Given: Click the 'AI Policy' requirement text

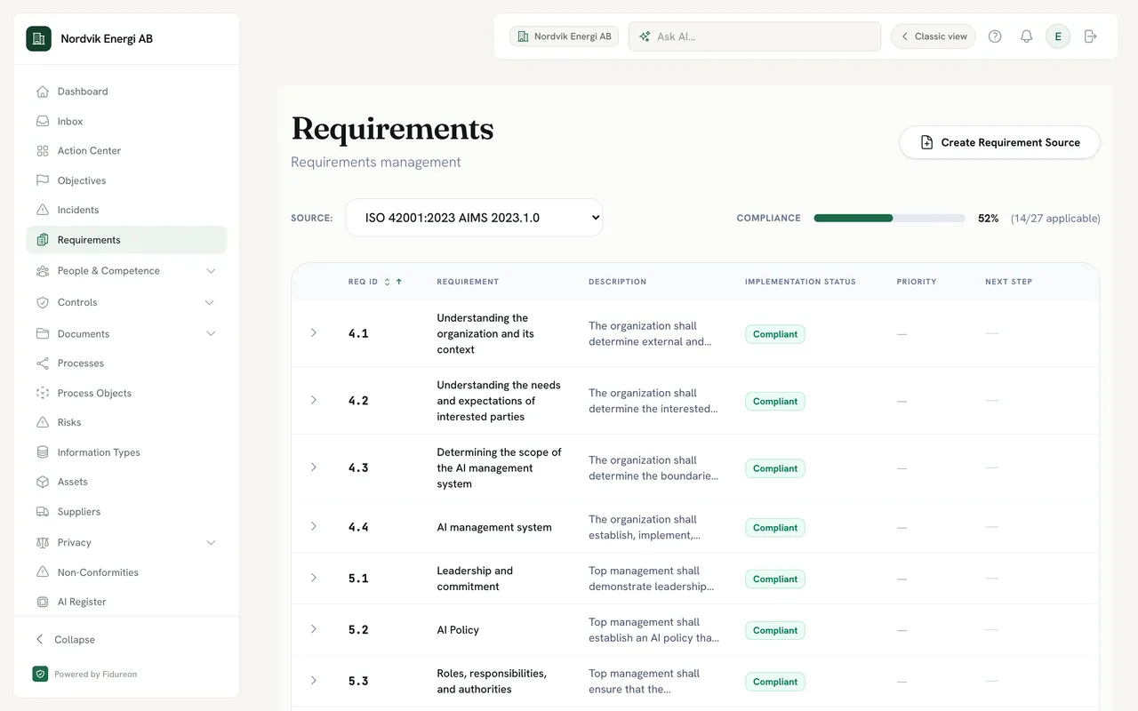Looking at the screenshot, I should pyautogui.click(x=458, y=630).
